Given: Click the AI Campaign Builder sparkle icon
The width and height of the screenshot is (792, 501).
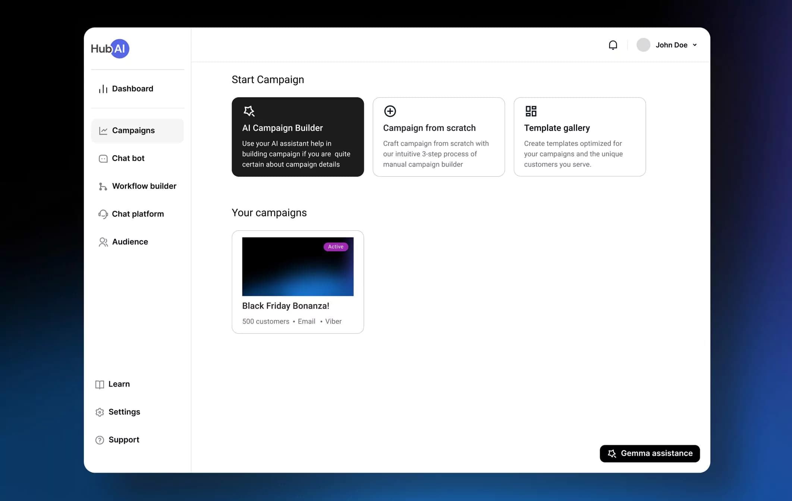Looking at the screenshot, I should coord(249,111).
